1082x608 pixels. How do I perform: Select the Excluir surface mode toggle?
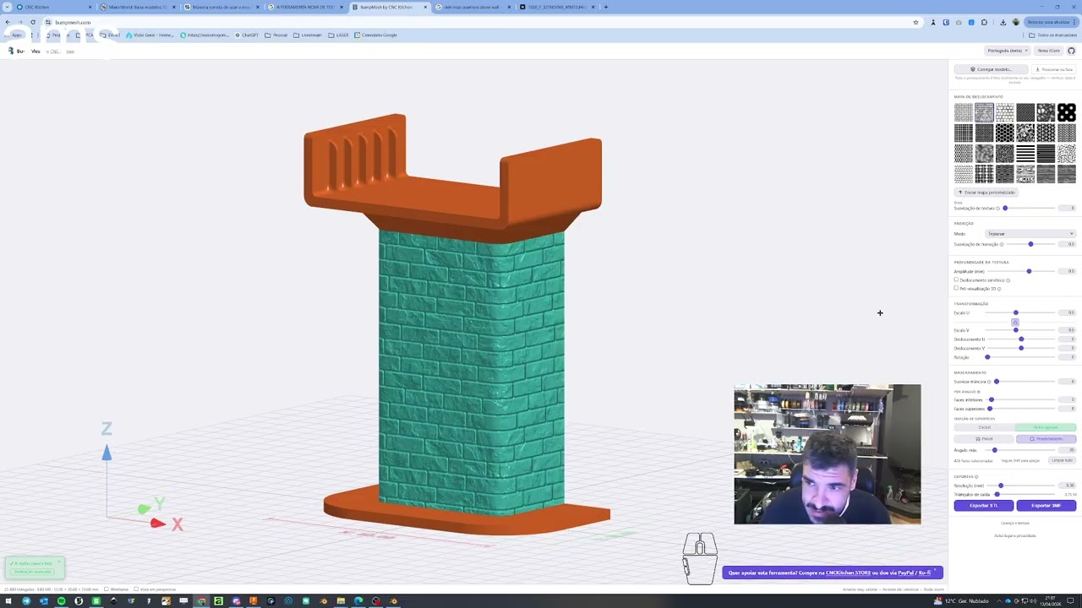984,427
